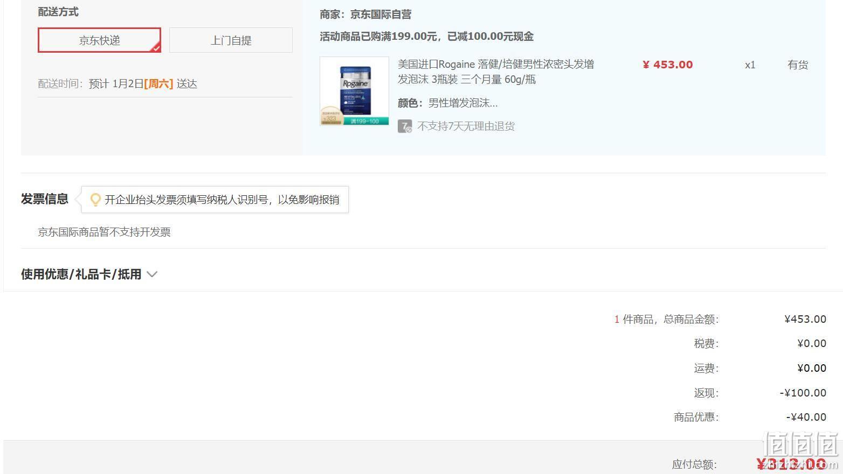Click the 周六 delivery date text
Image resolution: width=843 pixels, height=474 pixels.
[x=158, y=84]
